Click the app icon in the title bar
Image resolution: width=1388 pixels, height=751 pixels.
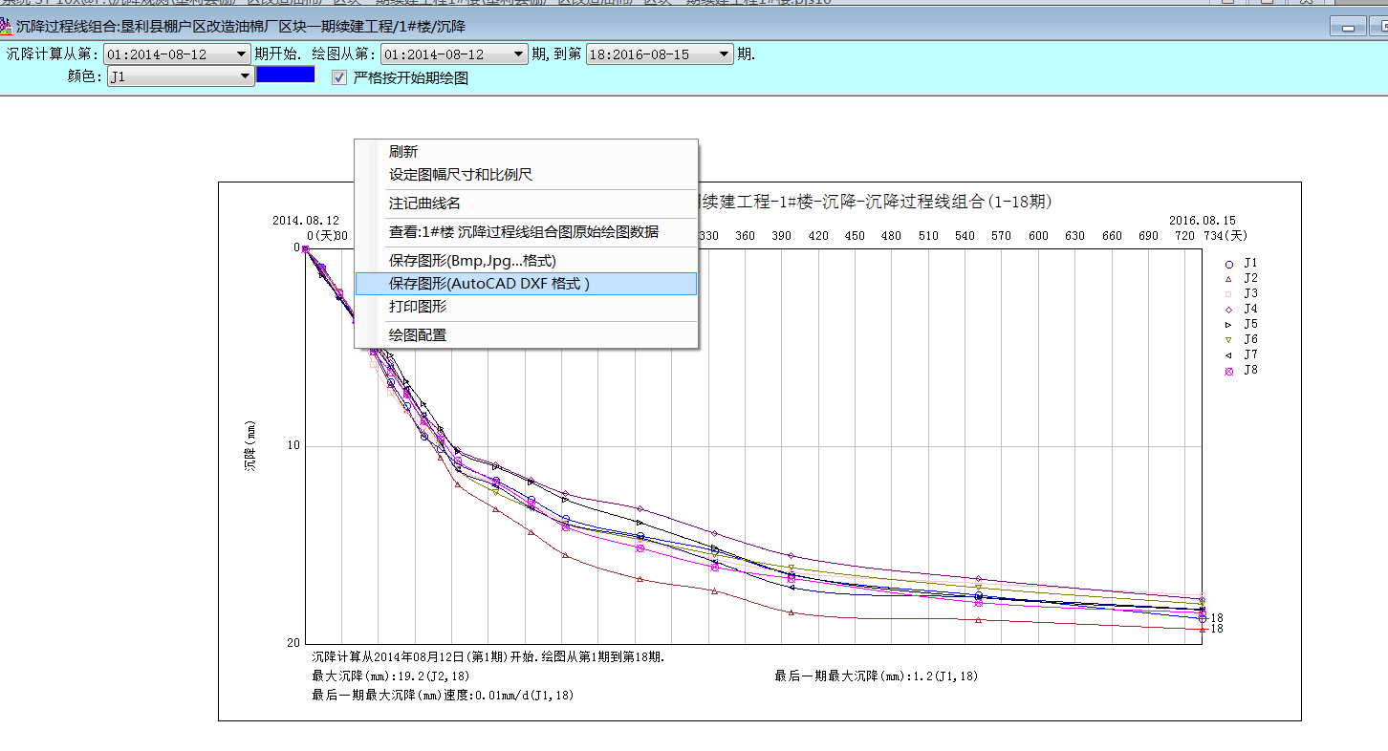(x=7, y=26)
